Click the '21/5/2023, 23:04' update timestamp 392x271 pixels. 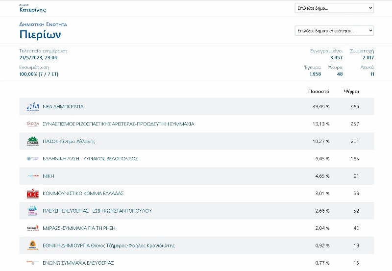pos(38,58)
